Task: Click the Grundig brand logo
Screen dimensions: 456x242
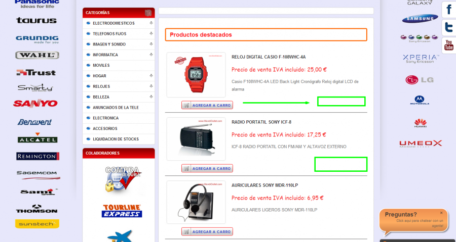Action: (37, 39)
